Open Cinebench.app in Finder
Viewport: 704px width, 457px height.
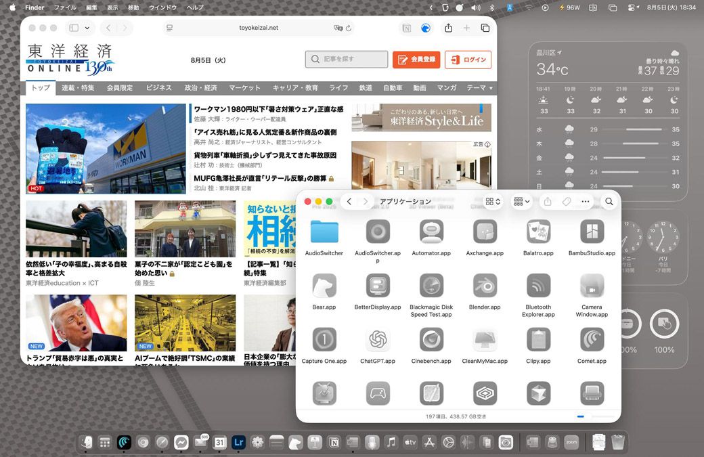tap(431, 339)
